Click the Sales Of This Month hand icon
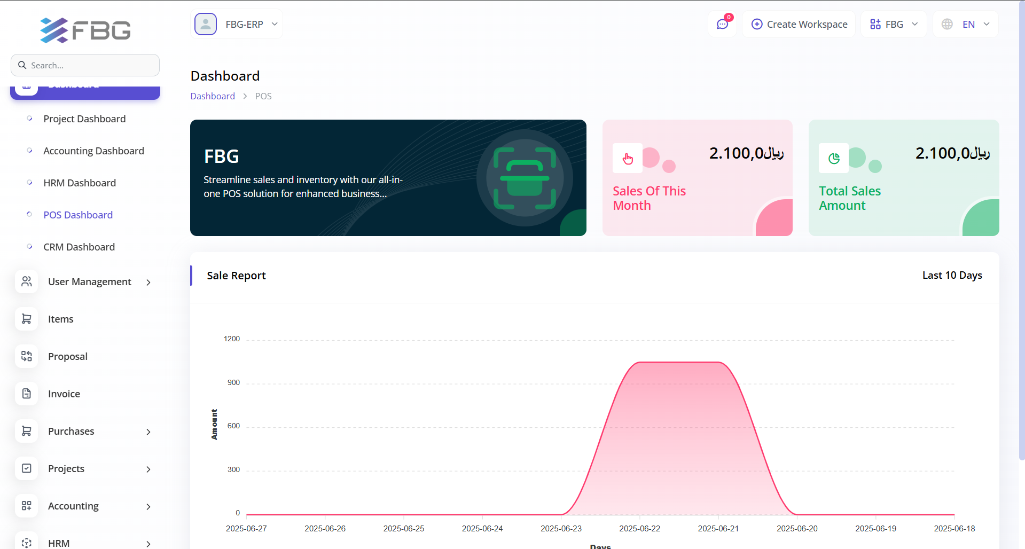1025x549 pixels. tap(628, 159)
